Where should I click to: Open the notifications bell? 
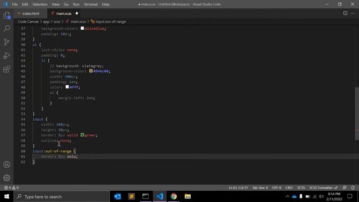(x=353, y=187)
